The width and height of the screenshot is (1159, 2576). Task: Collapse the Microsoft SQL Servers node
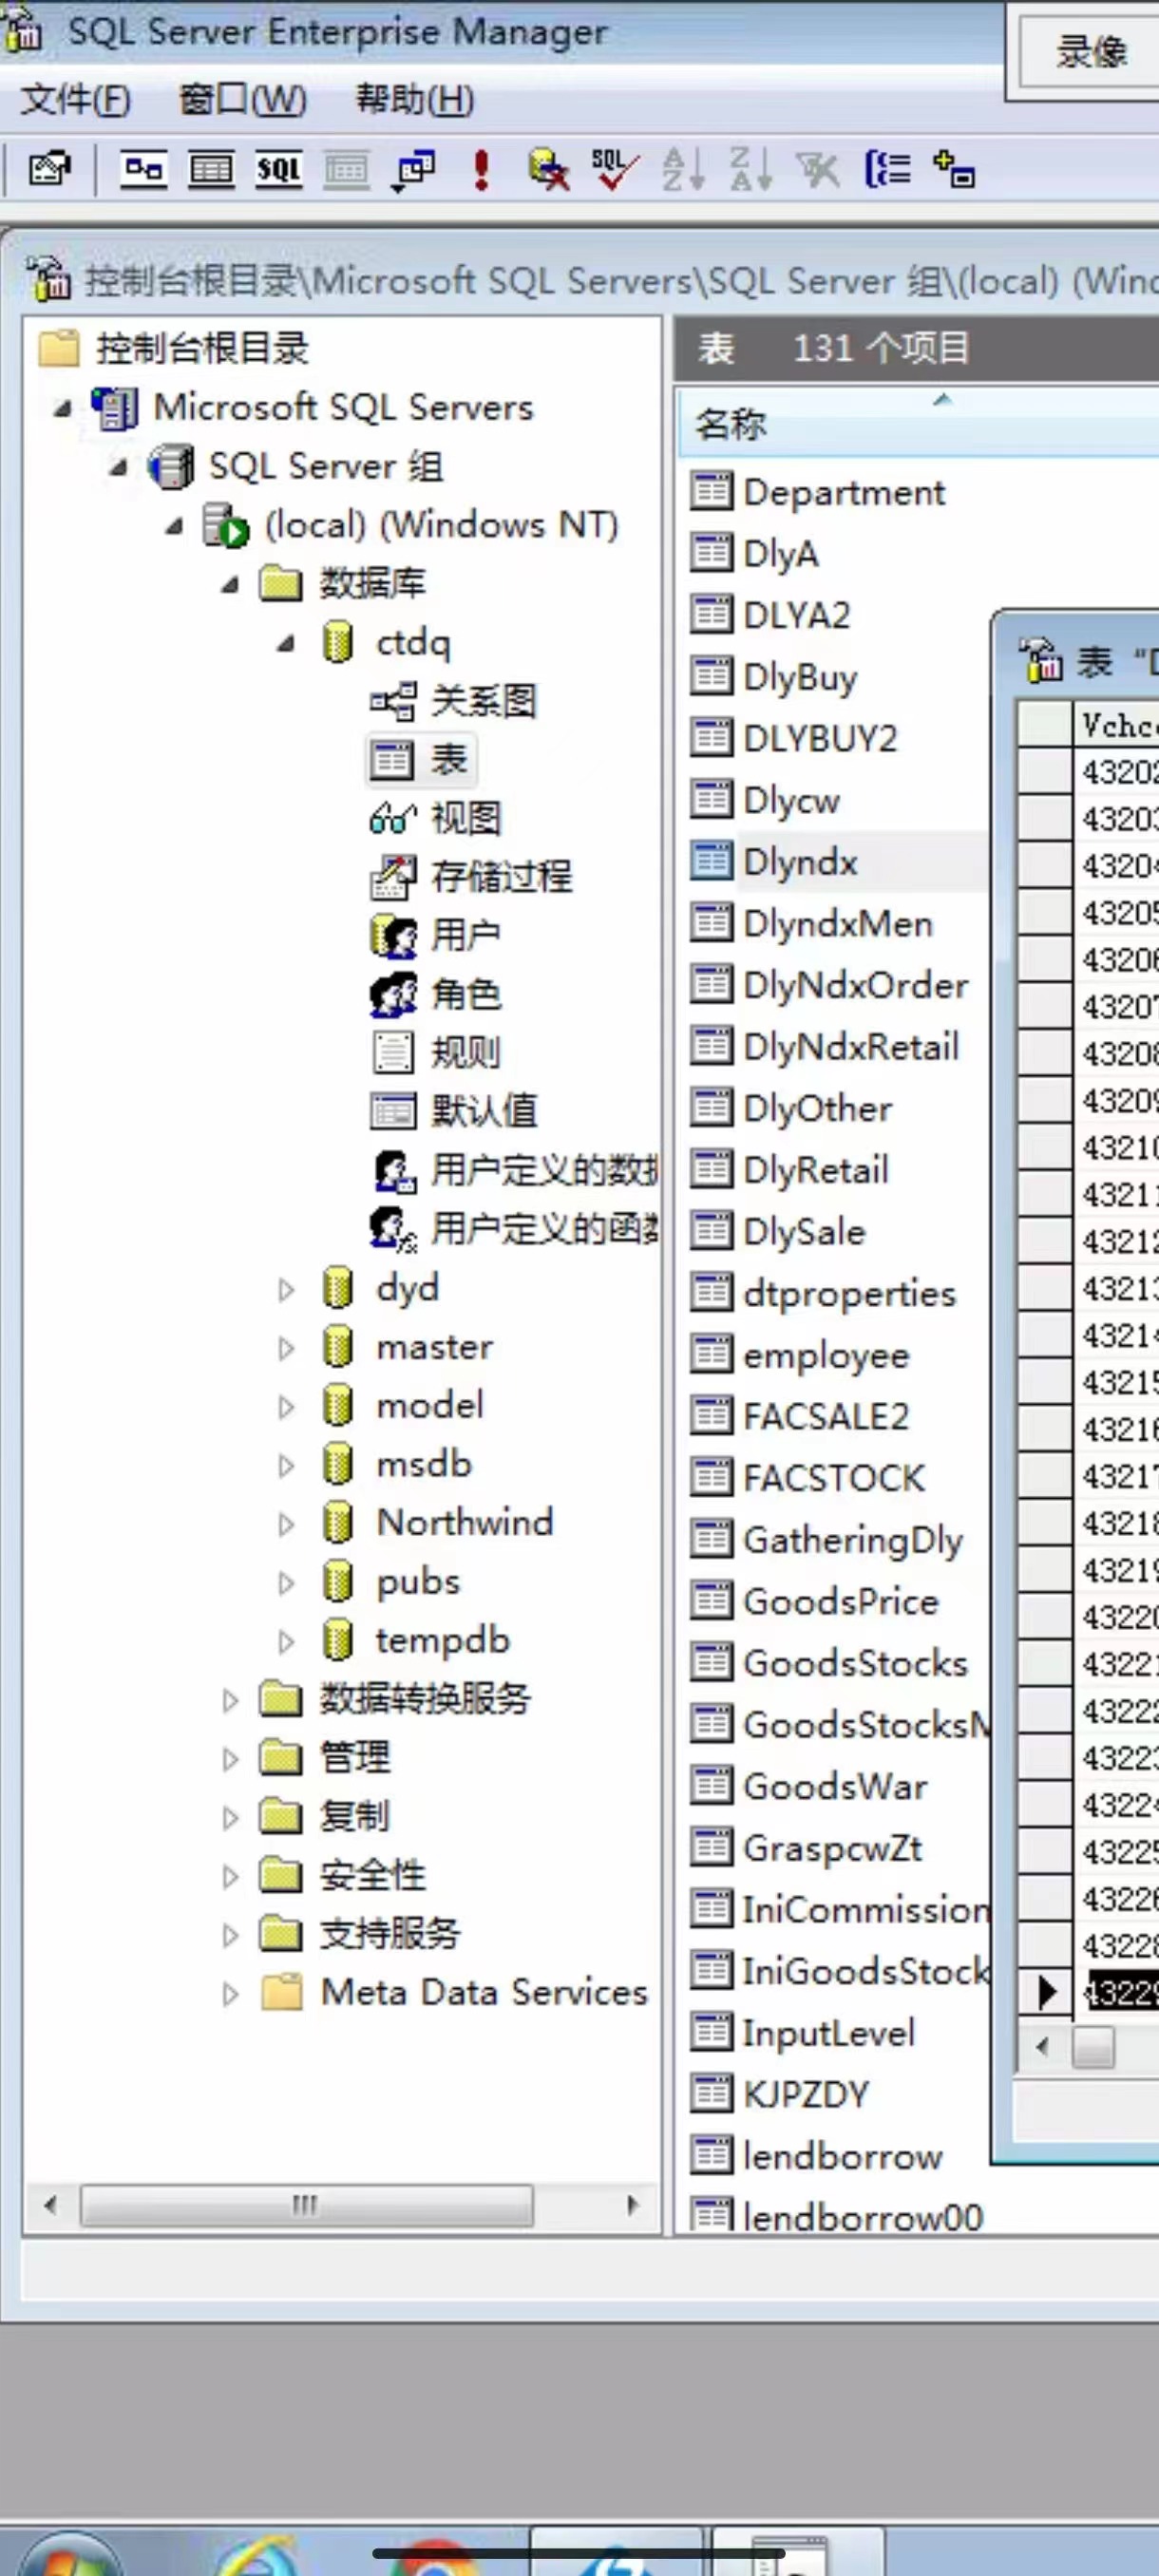coord(63,408)
